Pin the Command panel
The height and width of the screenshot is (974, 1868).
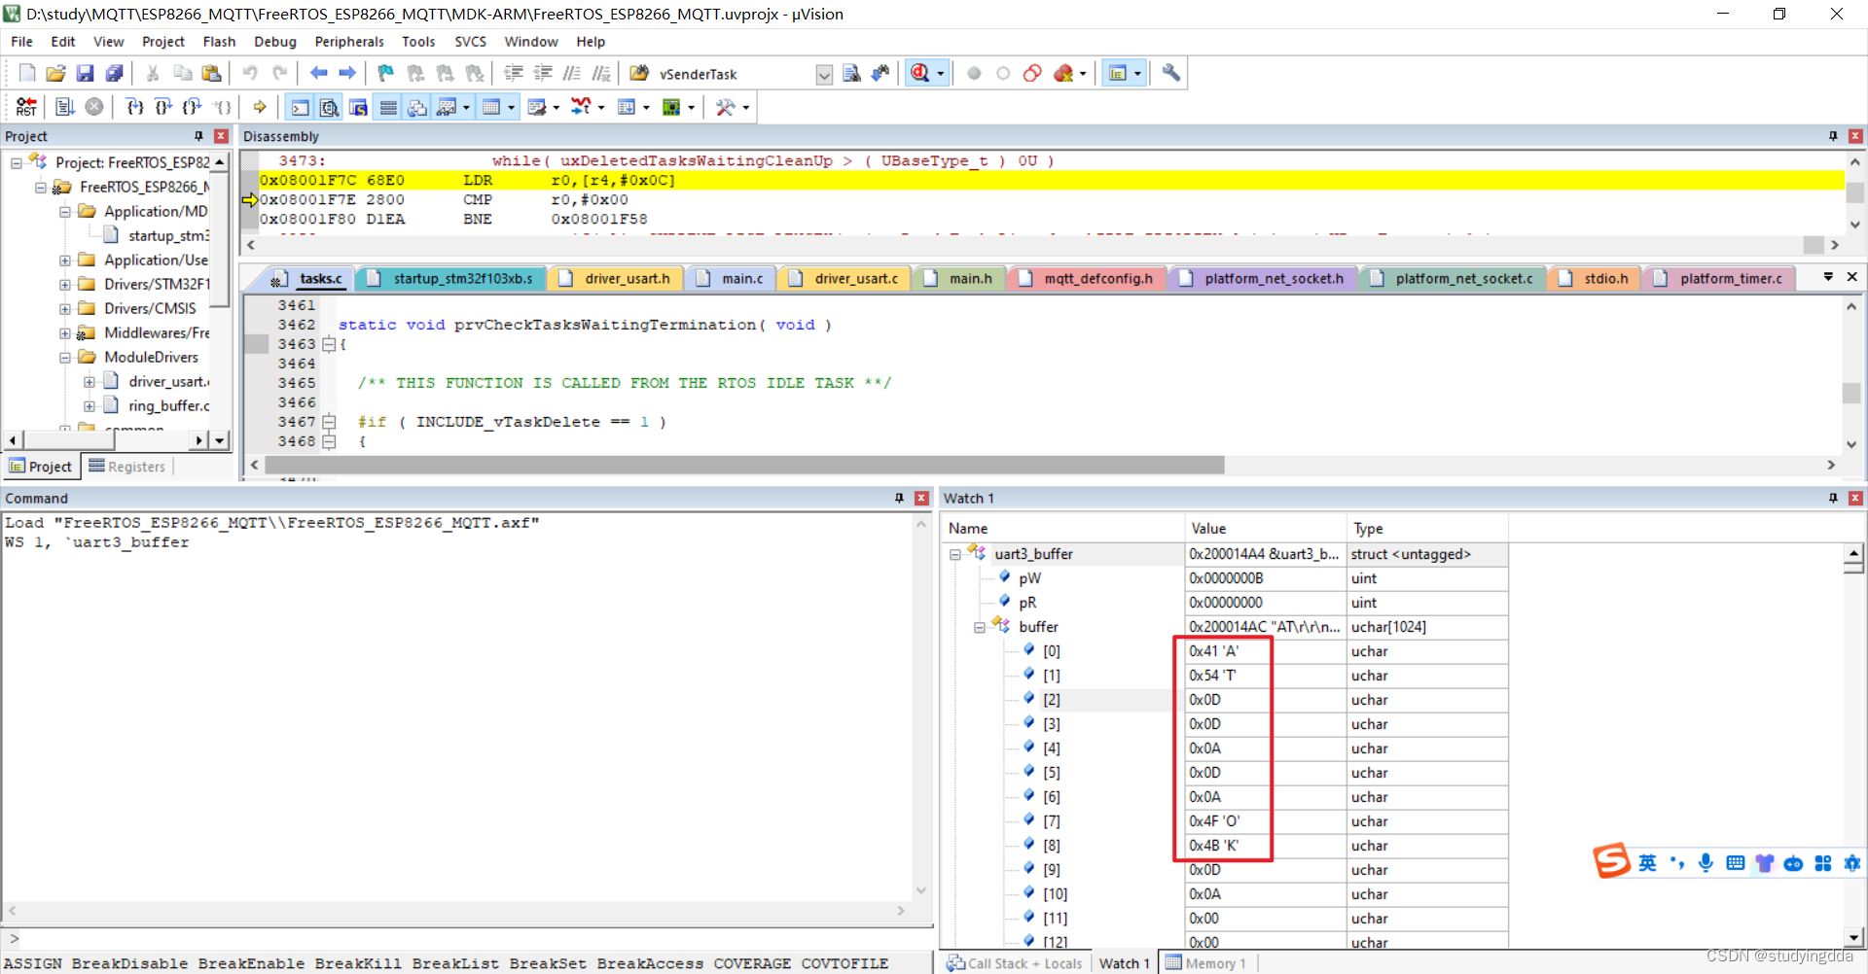click(x=899, y=498)
